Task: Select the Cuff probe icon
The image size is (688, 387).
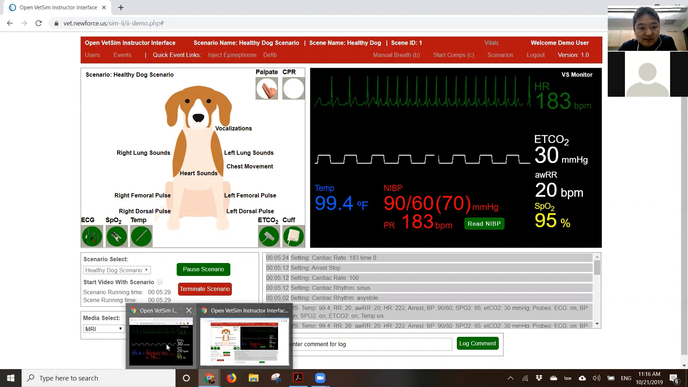Action: click(293, 236)
